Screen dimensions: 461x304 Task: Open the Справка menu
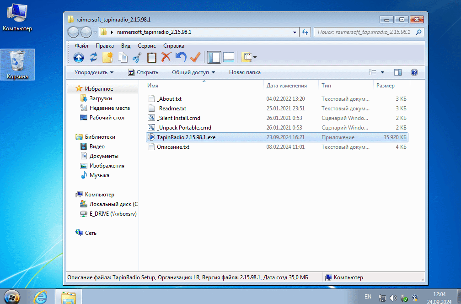point(174,46)
